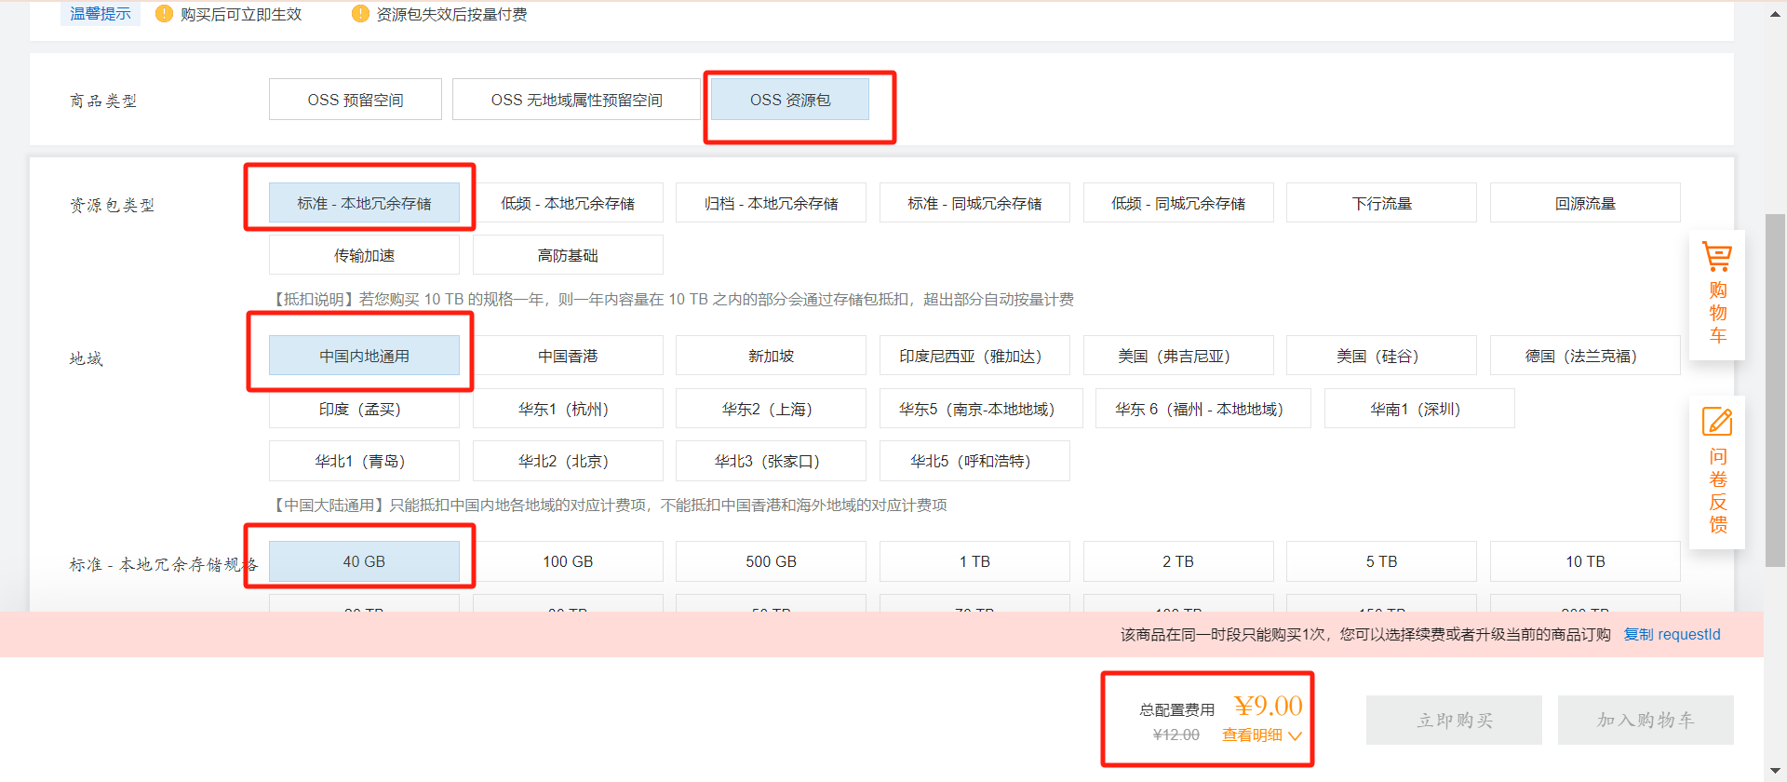Pick 华北5（呼和浩特）region
Image resolution: width=1787 pixels, height=782 pixels.
tap(974, 461)
